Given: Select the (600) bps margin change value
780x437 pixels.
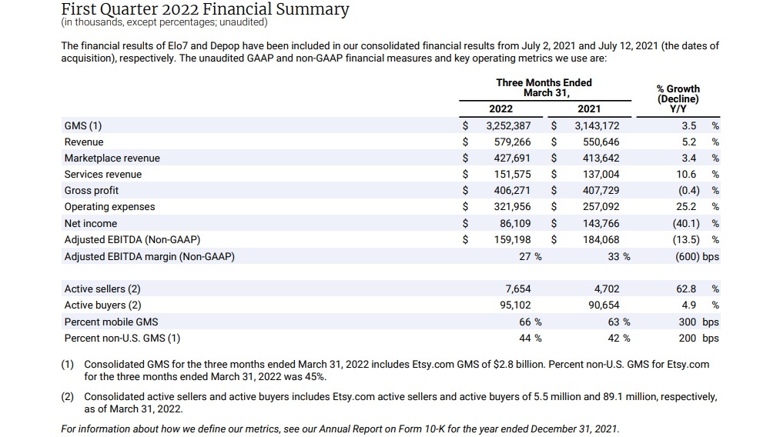Looking at the screenshot, I should click(x=696, y=256).
